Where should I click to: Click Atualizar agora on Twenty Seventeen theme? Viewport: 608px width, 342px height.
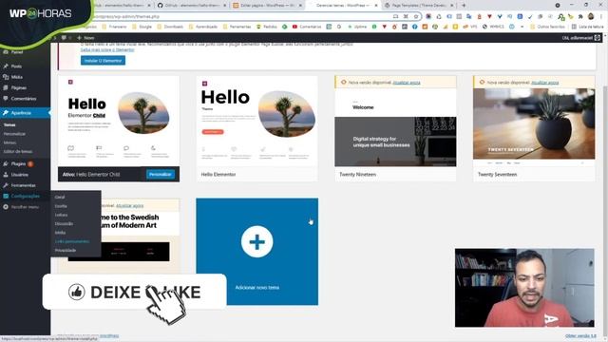tap(544, 83)
